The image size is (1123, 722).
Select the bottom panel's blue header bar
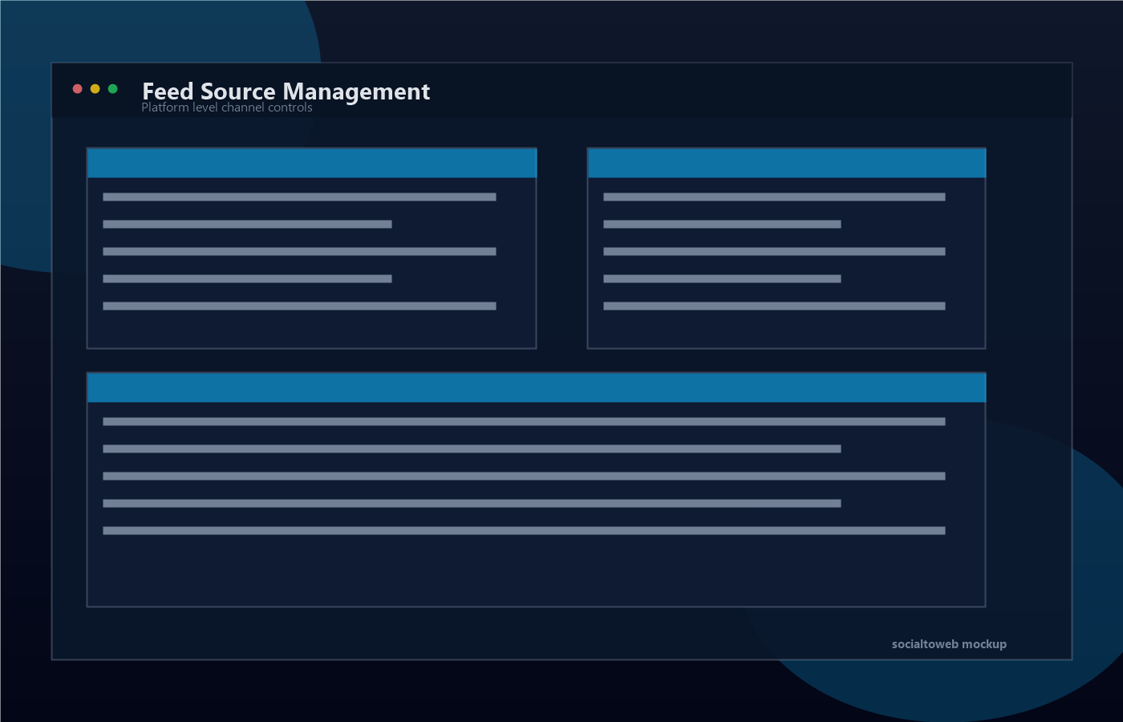pyautogui.click(x=537, y=387)
